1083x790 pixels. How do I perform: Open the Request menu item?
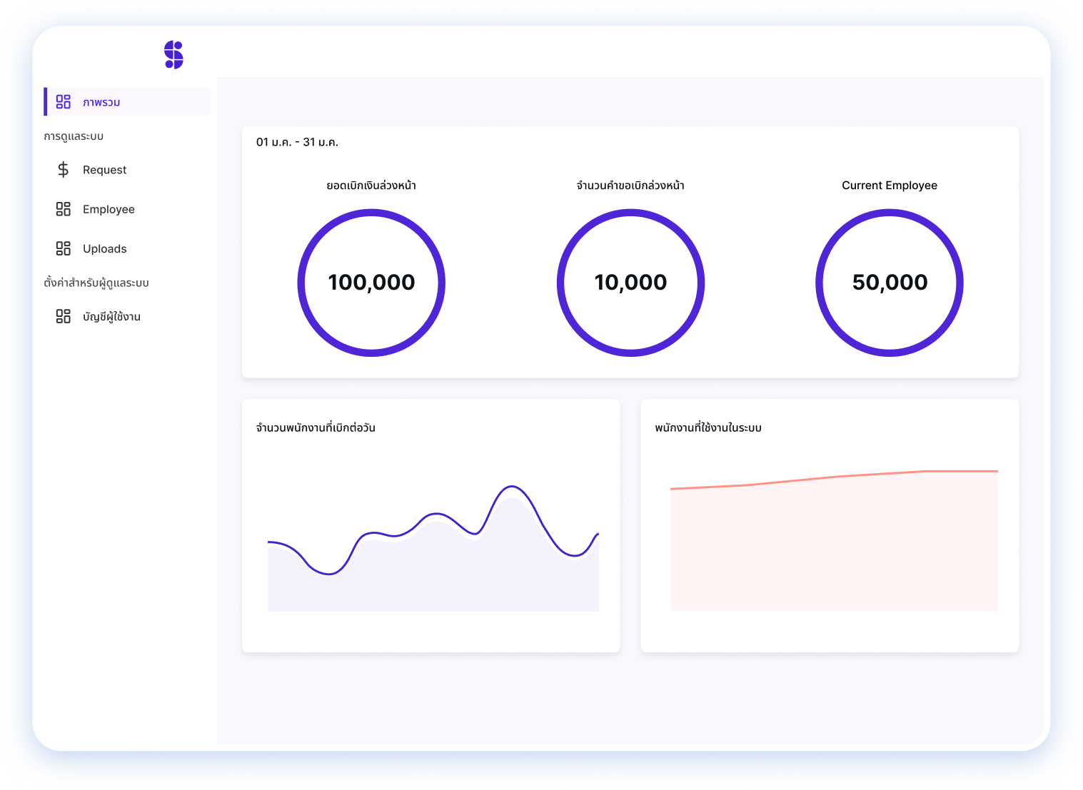click(104, 170)
